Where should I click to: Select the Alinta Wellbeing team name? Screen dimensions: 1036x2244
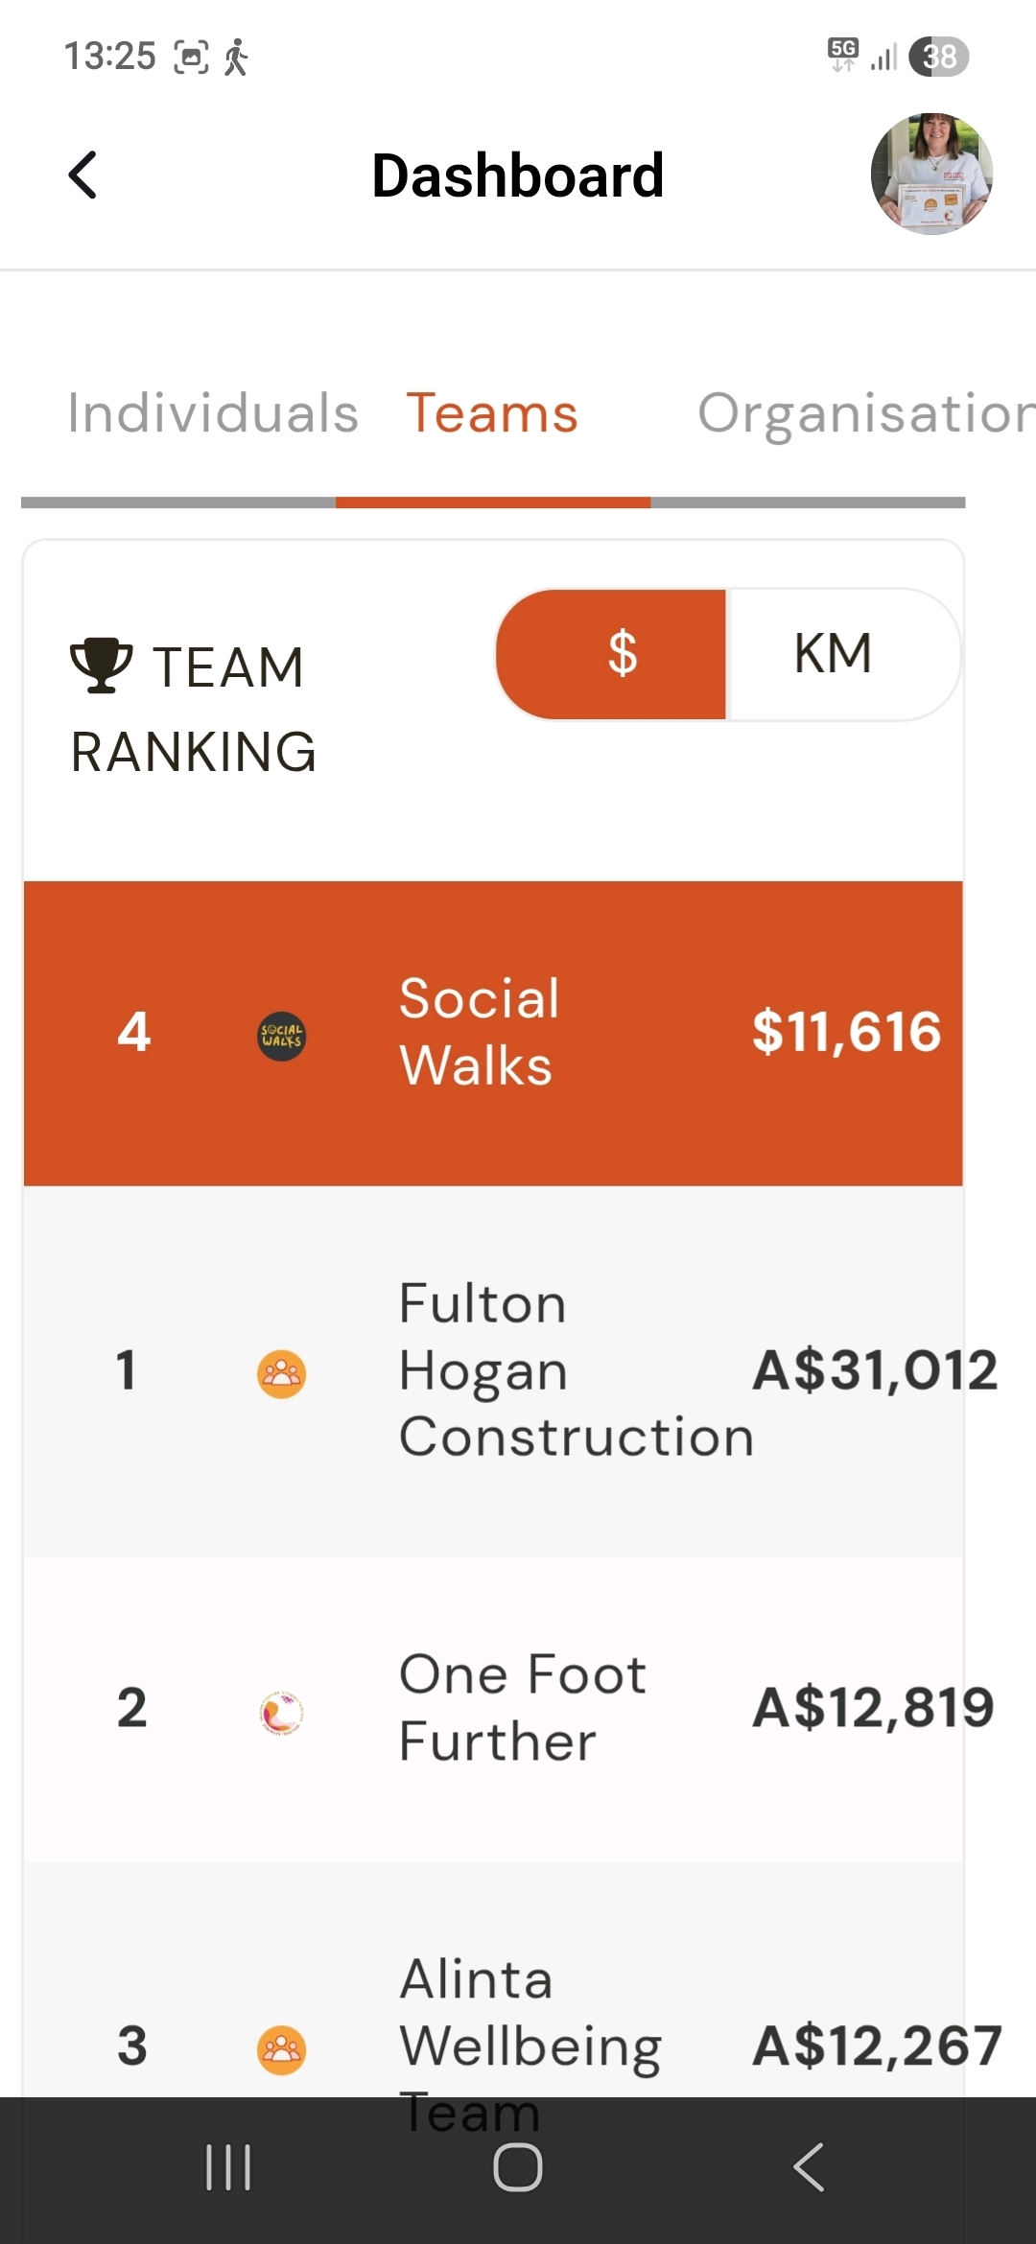(x=530, y=2014)
